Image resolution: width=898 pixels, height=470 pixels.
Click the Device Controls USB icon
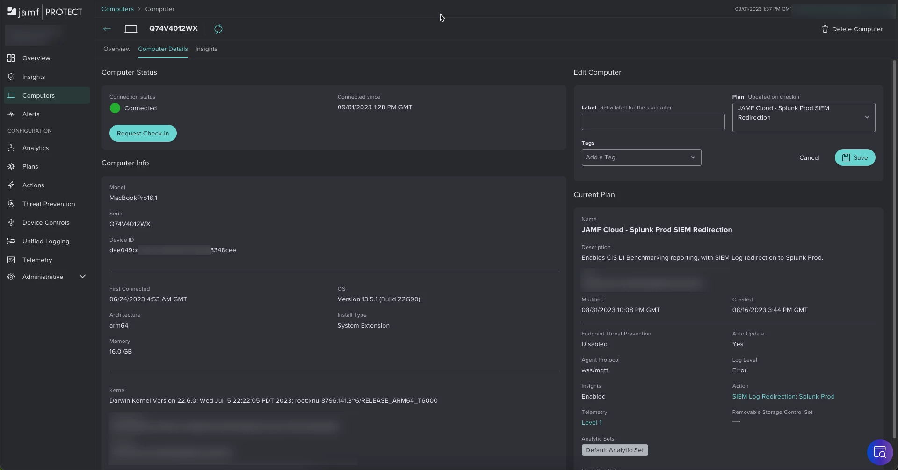point(11,222)
